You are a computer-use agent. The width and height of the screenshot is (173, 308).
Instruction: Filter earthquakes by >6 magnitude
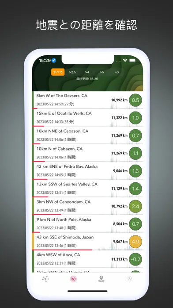(x=117, y=72)
